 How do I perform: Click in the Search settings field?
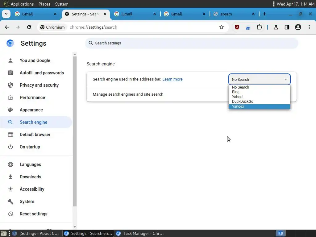click(x=191, y=43)
